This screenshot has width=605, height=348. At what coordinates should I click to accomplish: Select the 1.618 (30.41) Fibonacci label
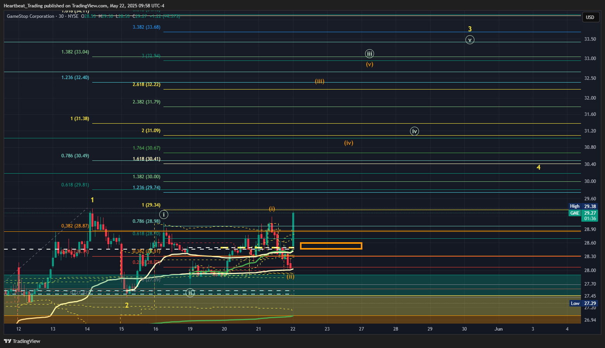(147, 159)
